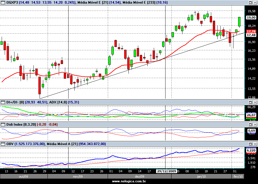The width and height of the screenshot is (258, 184).
Task: Click the Média Móvel A [21] label
Action: point(62,144)
